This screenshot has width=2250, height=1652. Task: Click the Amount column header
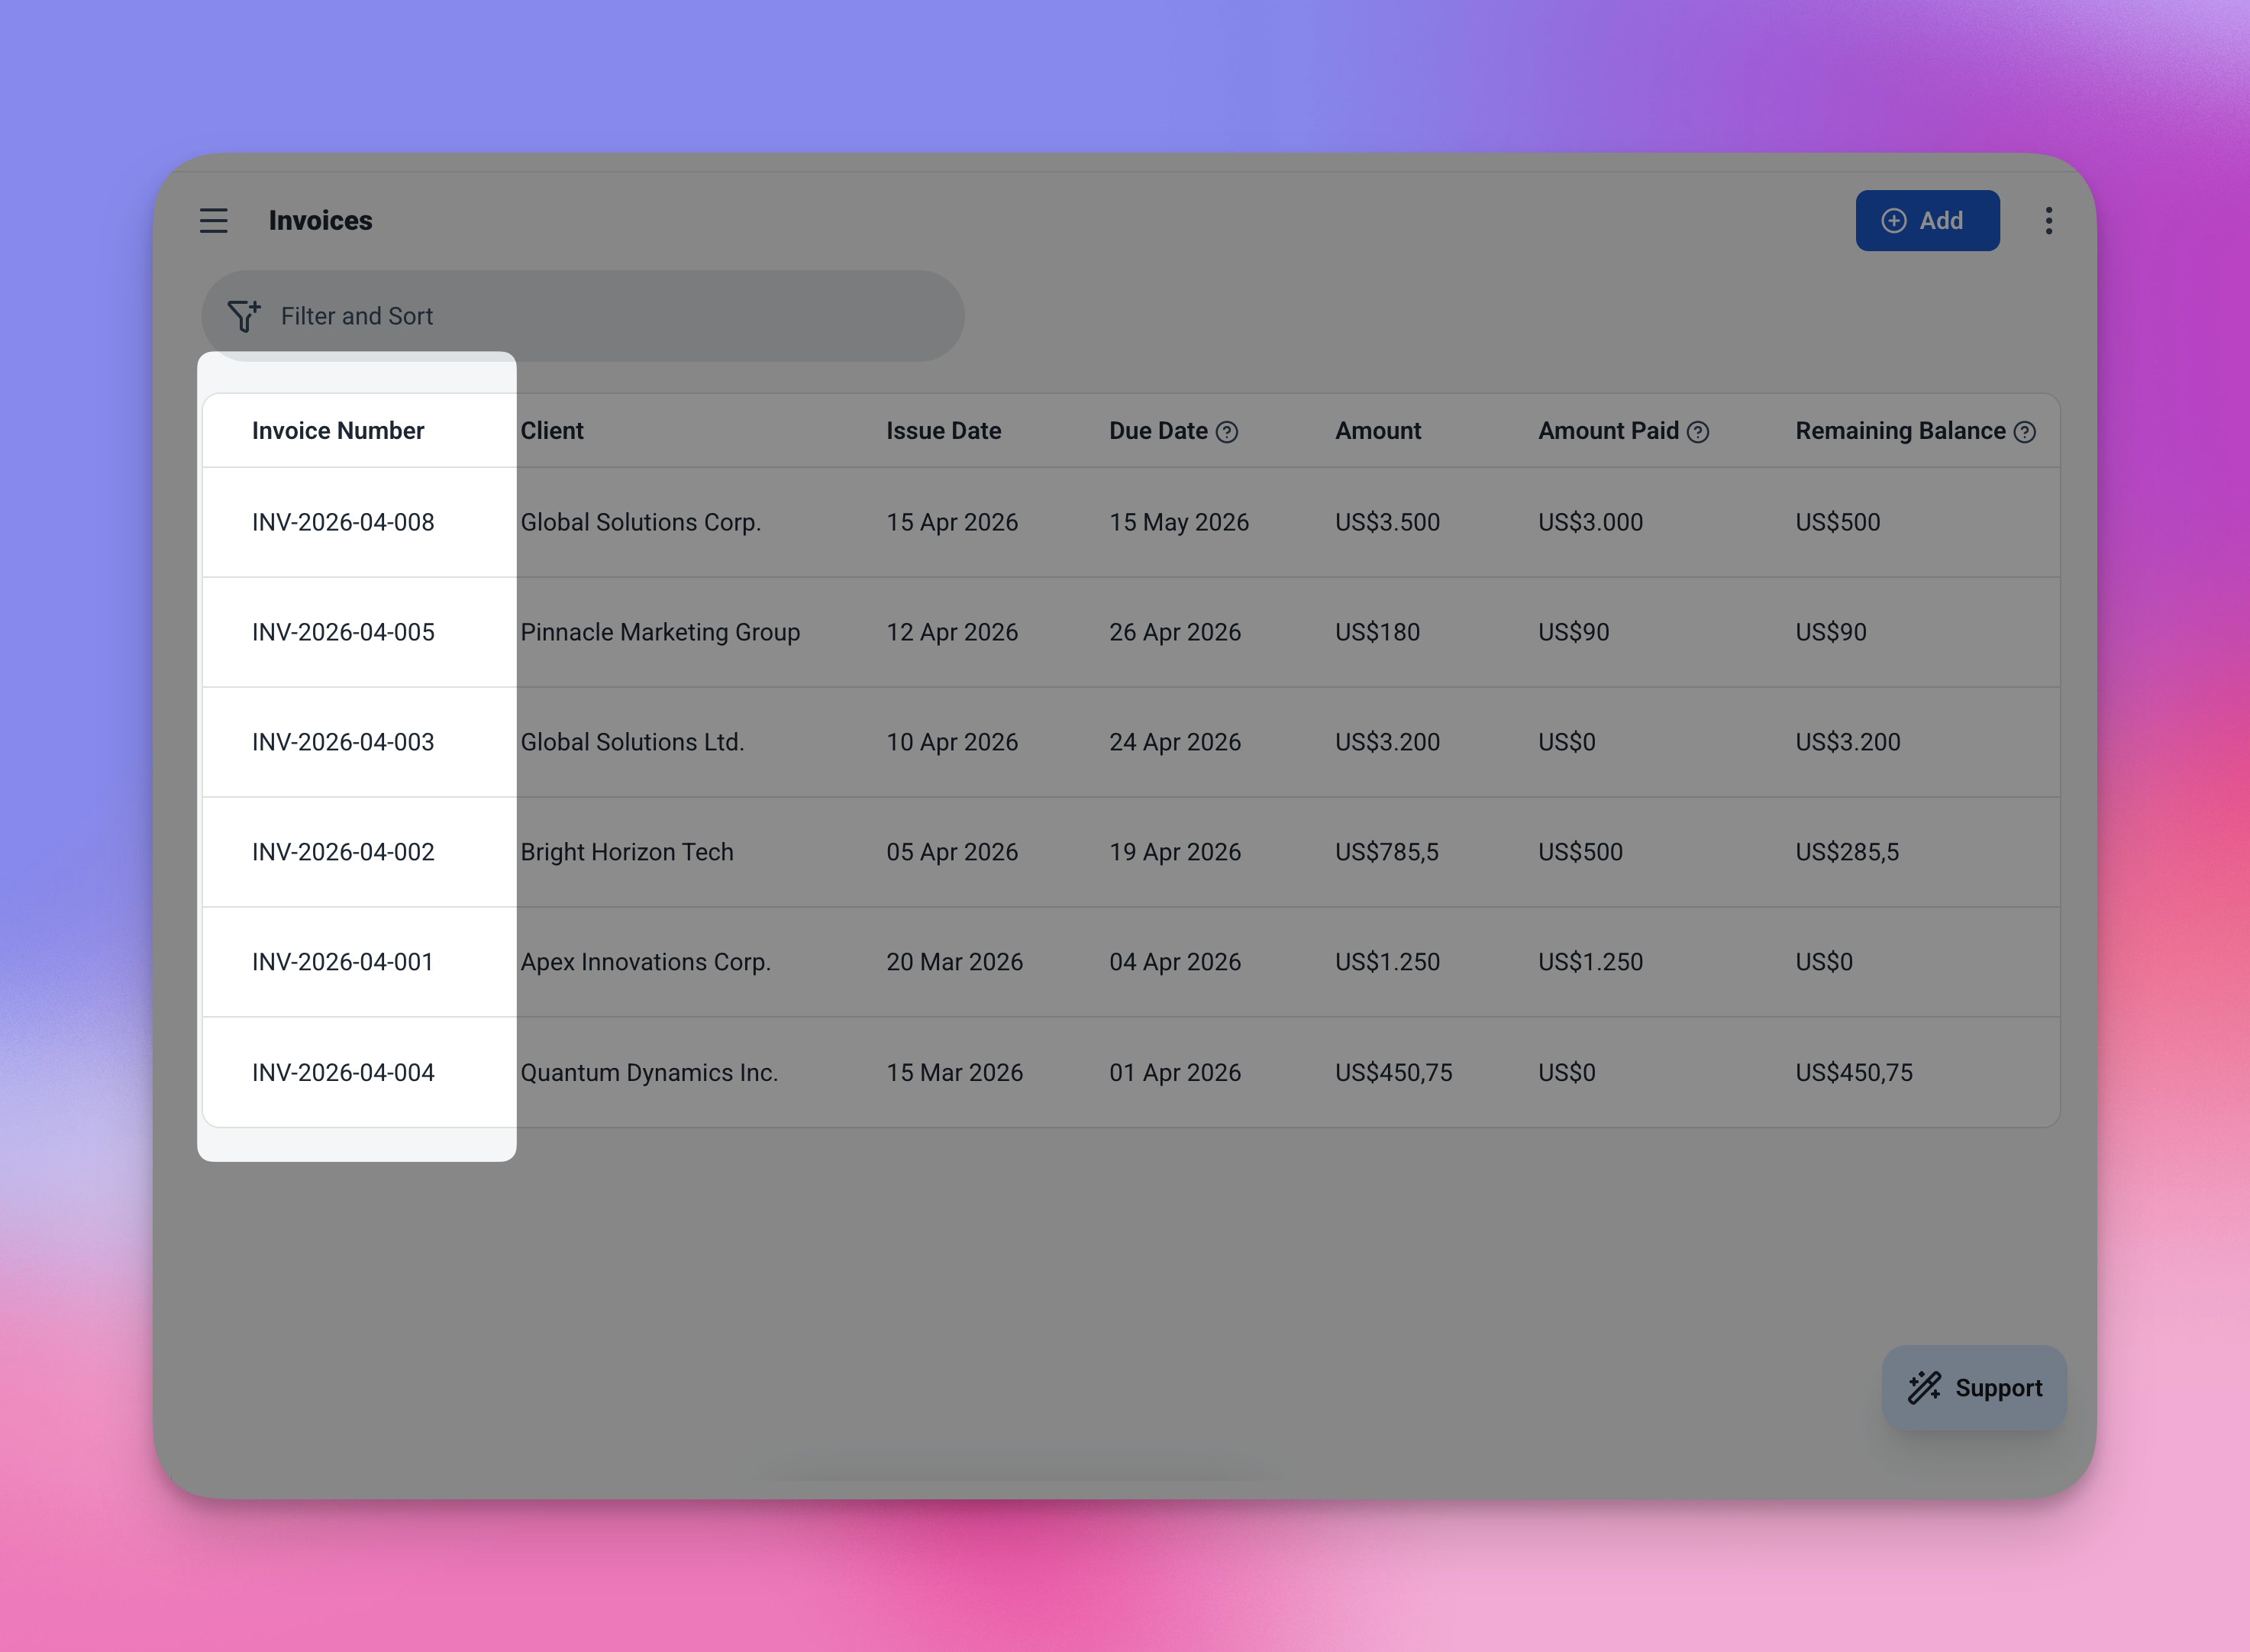tap(1377, 431)
